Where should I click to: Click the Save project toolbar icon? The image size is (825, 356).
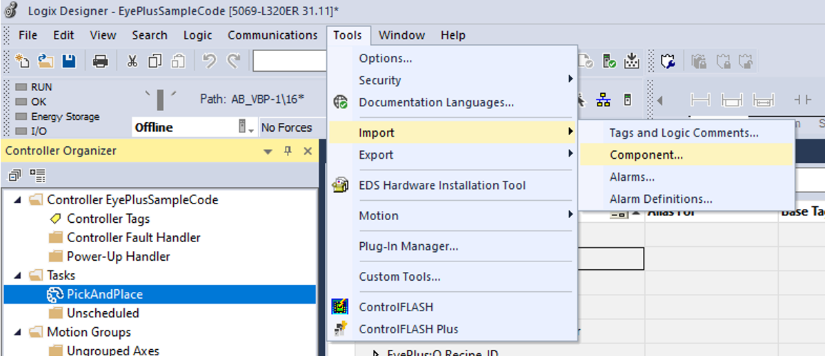click(69, 61)
